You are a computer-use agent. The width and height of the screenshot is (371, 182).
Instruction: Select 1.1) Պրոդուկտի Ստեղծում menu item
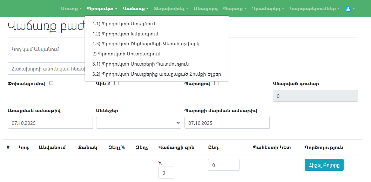[x=124, y=24]
